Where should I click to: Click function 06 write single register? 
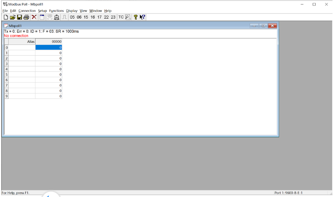[79, 17]
